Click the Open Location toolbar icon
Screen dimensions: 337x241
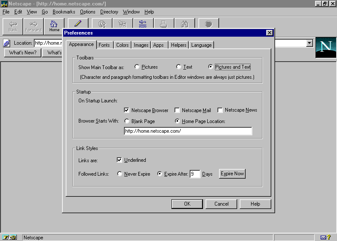point(143,24)
